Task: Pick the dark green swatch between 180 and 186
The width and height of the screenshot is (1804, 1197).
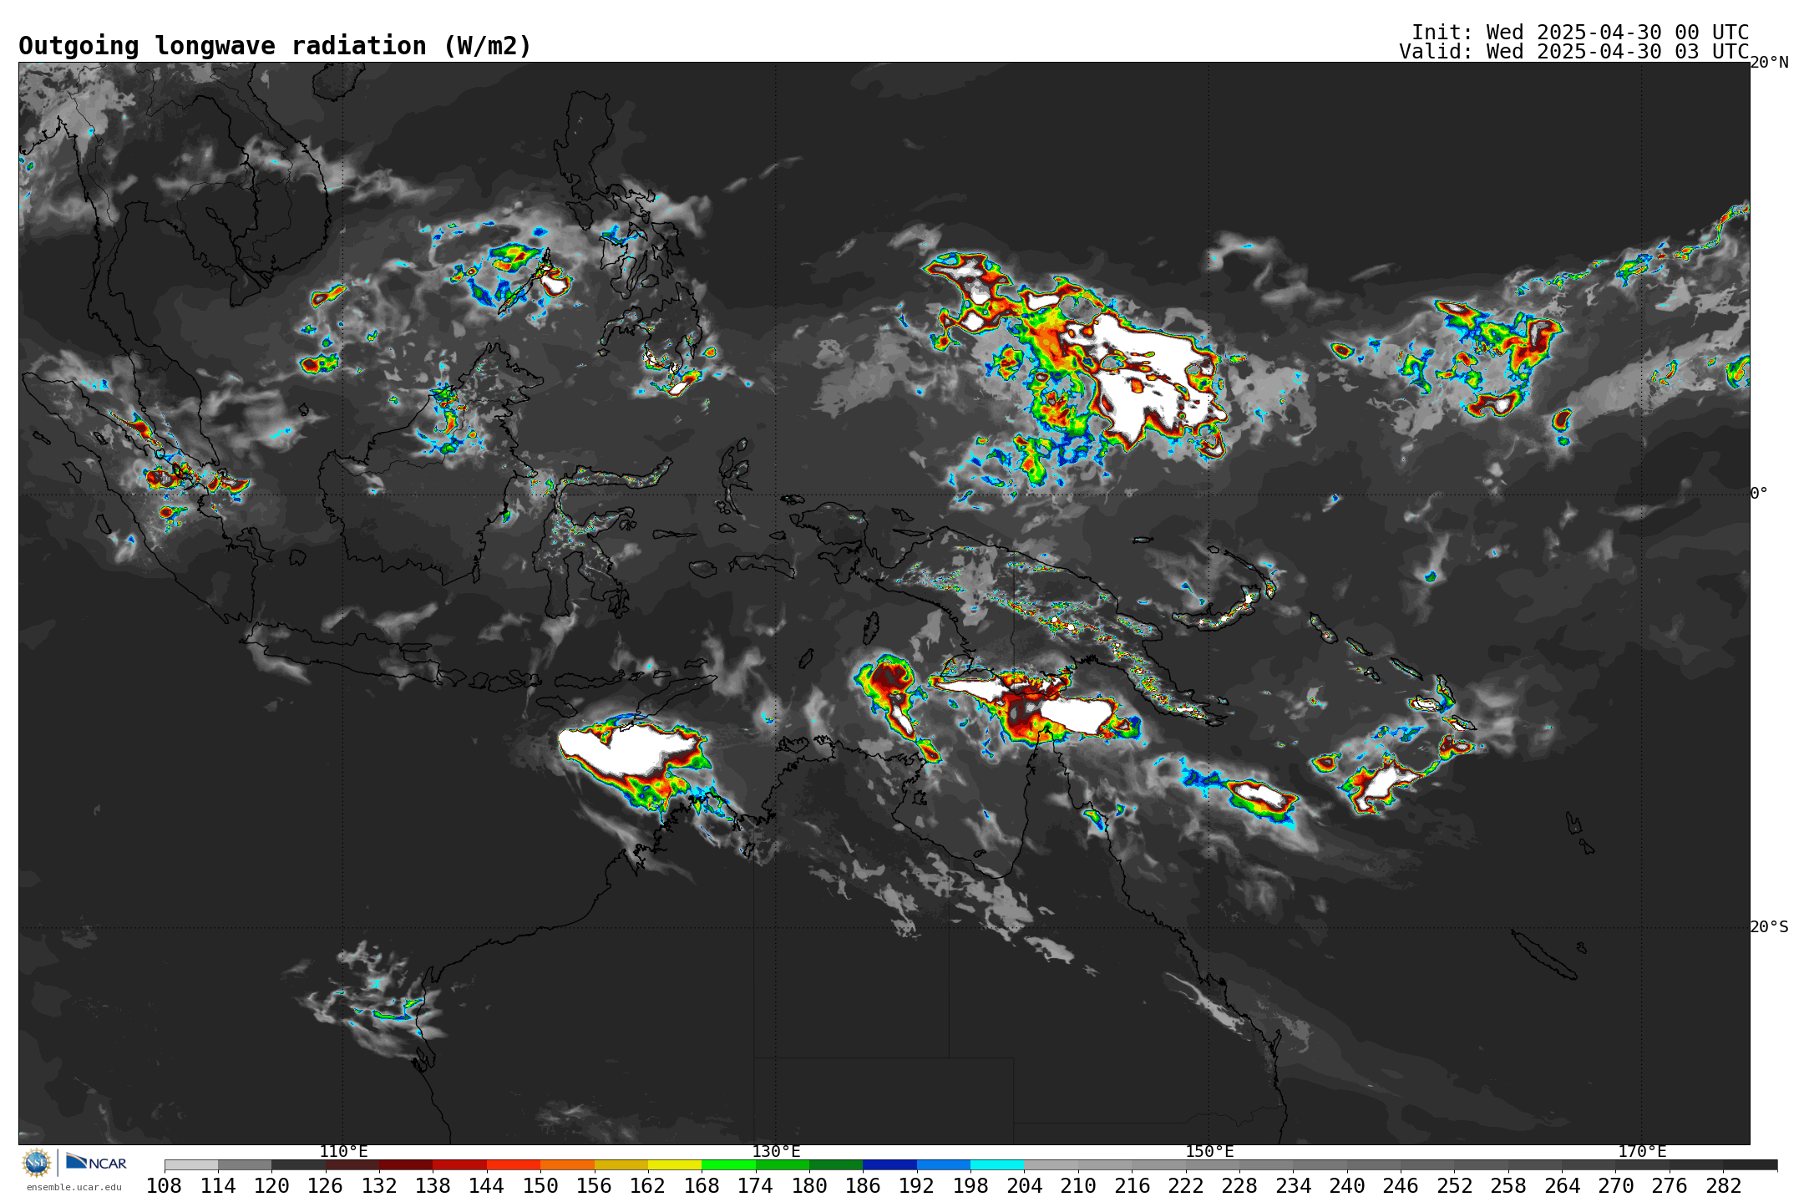Action: click(x=836, y=1164)
